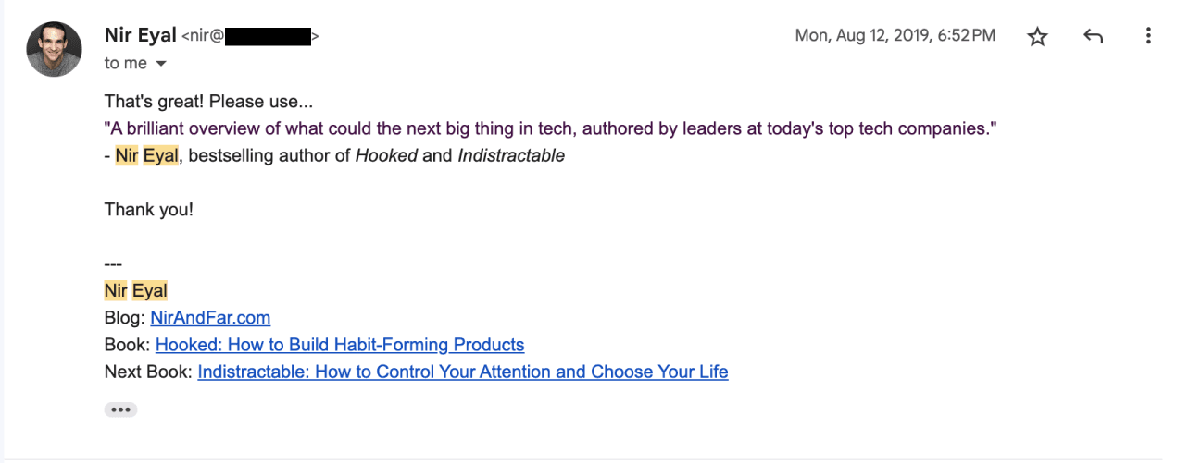Reply to the message using the arrow icon
Image resolution: width=1189 pixels, height=464 pixels.
coord(1093,37)
